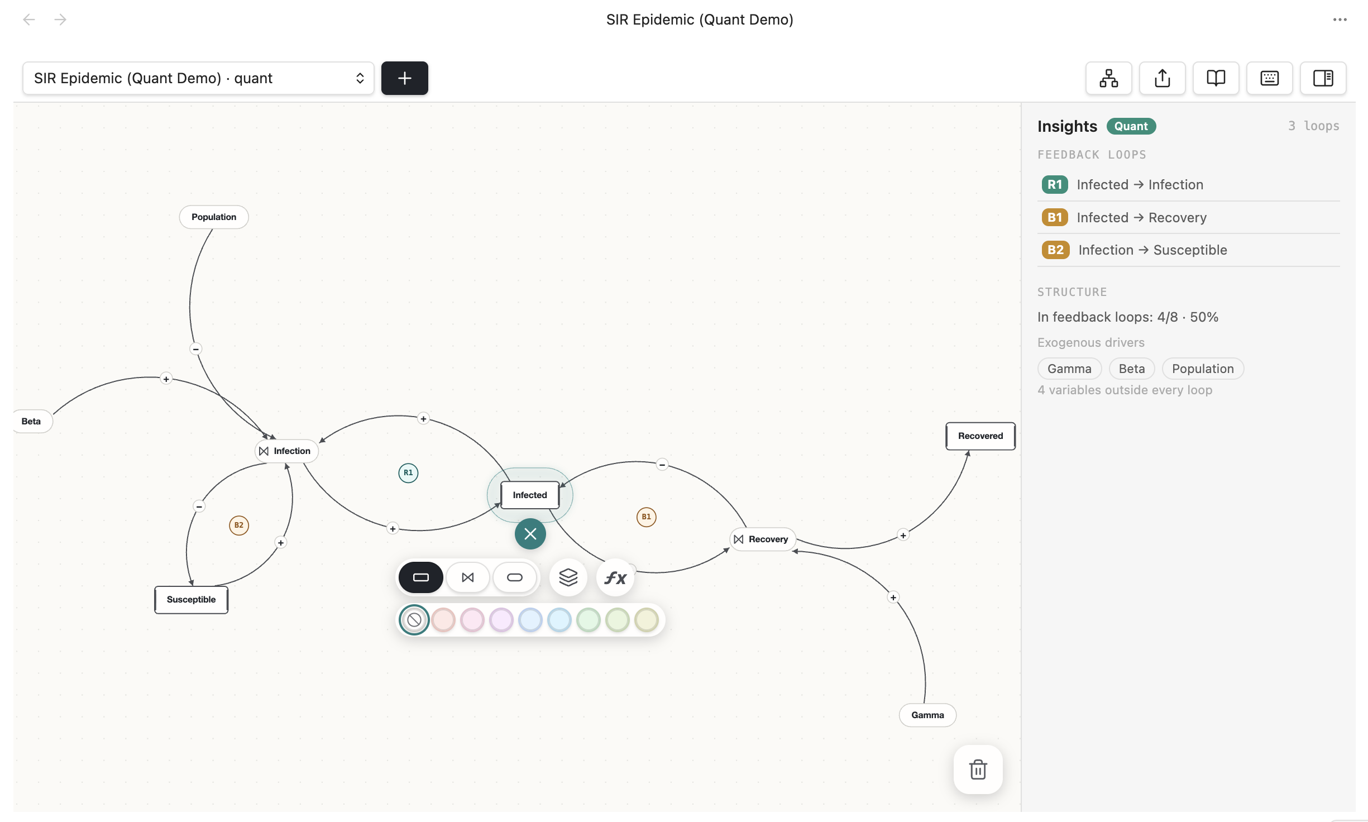The width and height of the screenshot is (1368, 822).
Task: Select the Population node on canvas
Action: [x=214, y=217]
